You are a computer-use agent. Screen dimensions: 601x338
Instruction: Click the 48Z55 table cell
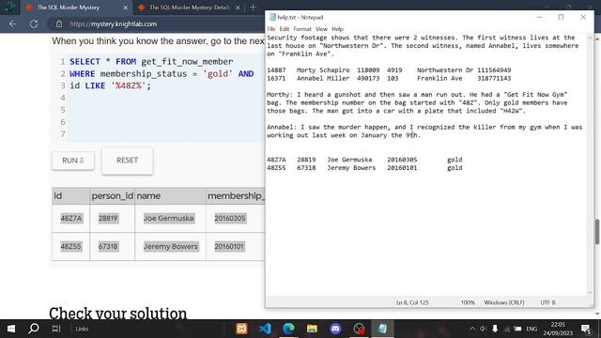70,246
